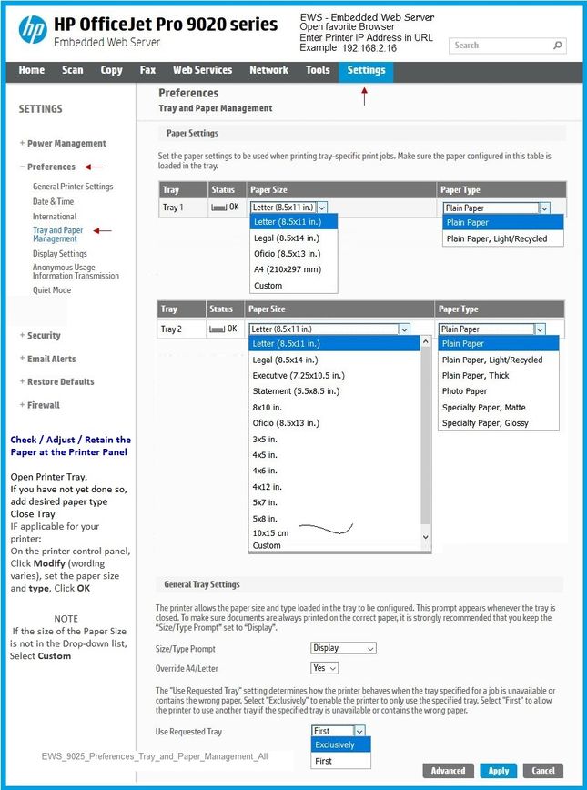This screenshot has height=790, width=587.
Task: Collapse the Preferences section
Action: click(x=47, y=167)
